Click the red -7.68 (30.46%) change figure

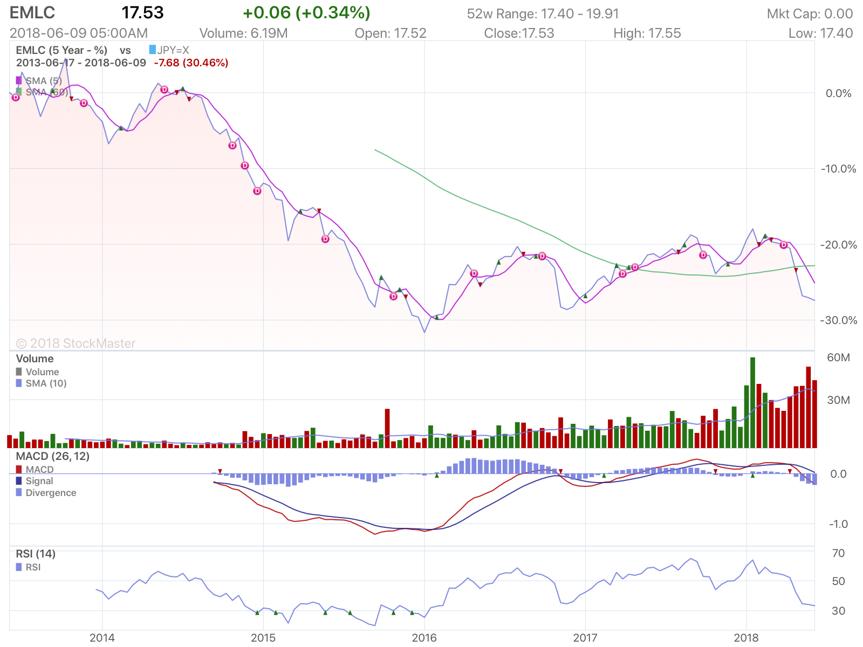[191, 63]
